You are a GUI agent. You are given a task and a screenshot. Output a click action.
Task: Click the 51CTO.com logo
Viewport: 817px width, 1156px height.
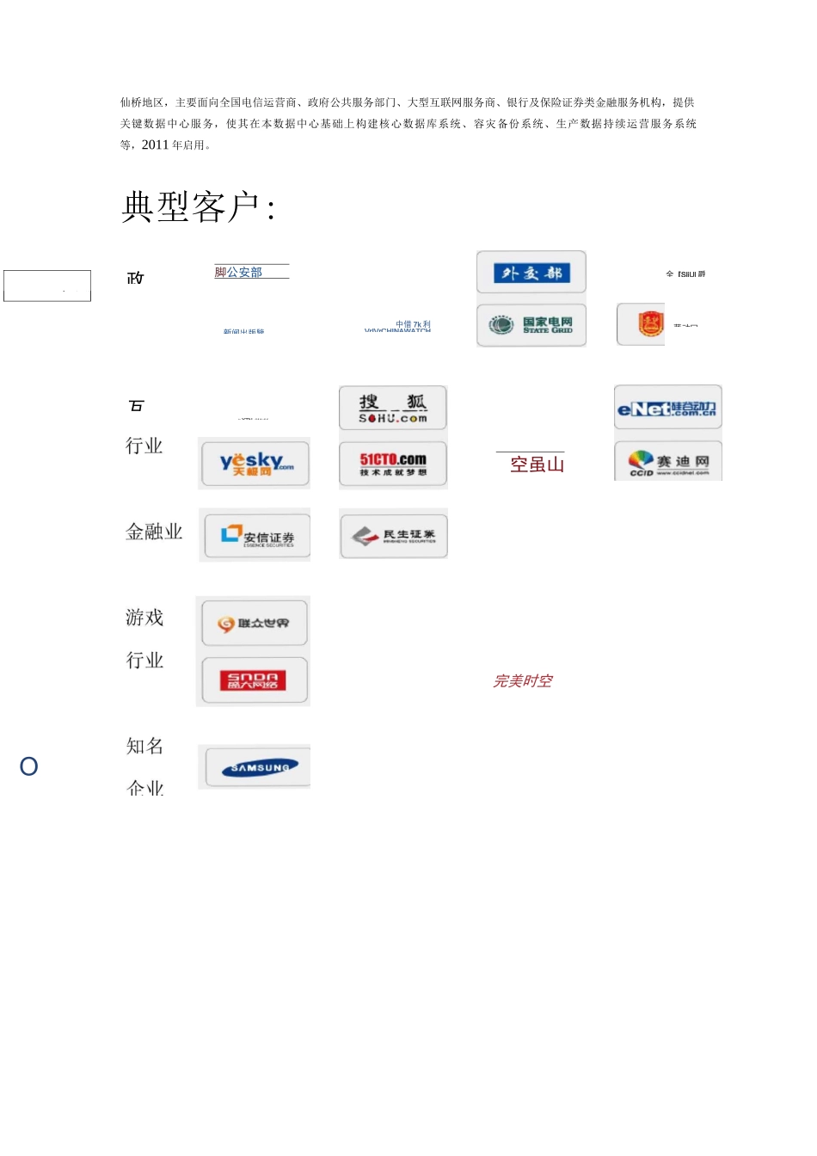(393, 464)
